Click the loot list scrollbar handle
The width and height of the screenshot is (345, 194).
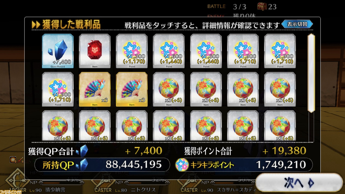tap(311, 73)
